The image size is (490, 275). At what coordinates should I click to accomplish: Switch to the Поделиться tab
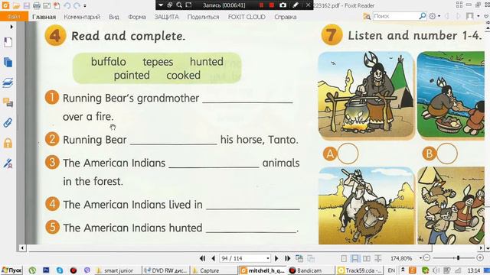(x=203, y=17)
